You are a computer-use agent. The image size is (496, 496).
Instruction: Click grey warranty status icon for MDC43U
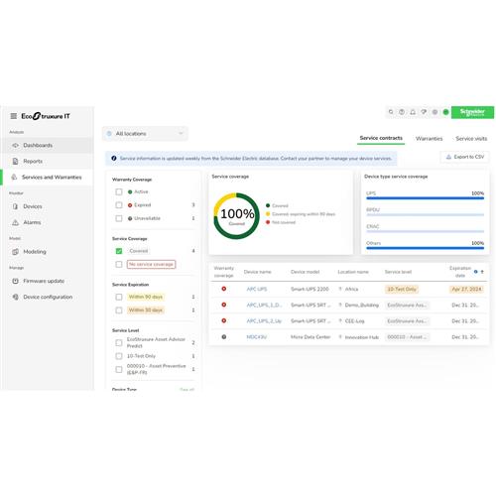tap(224, 336)
